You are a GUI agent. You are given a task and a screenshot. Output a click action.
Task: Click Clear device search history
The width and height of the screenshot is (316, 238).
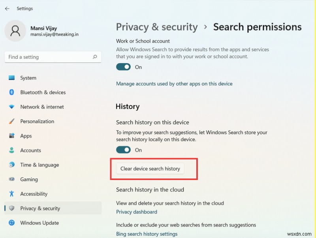pos(150,168)
